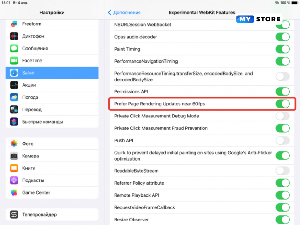The width and height of the screenshot is (300, 225).
Task: Open Freeform app settings icon
Action: point(14,24)
